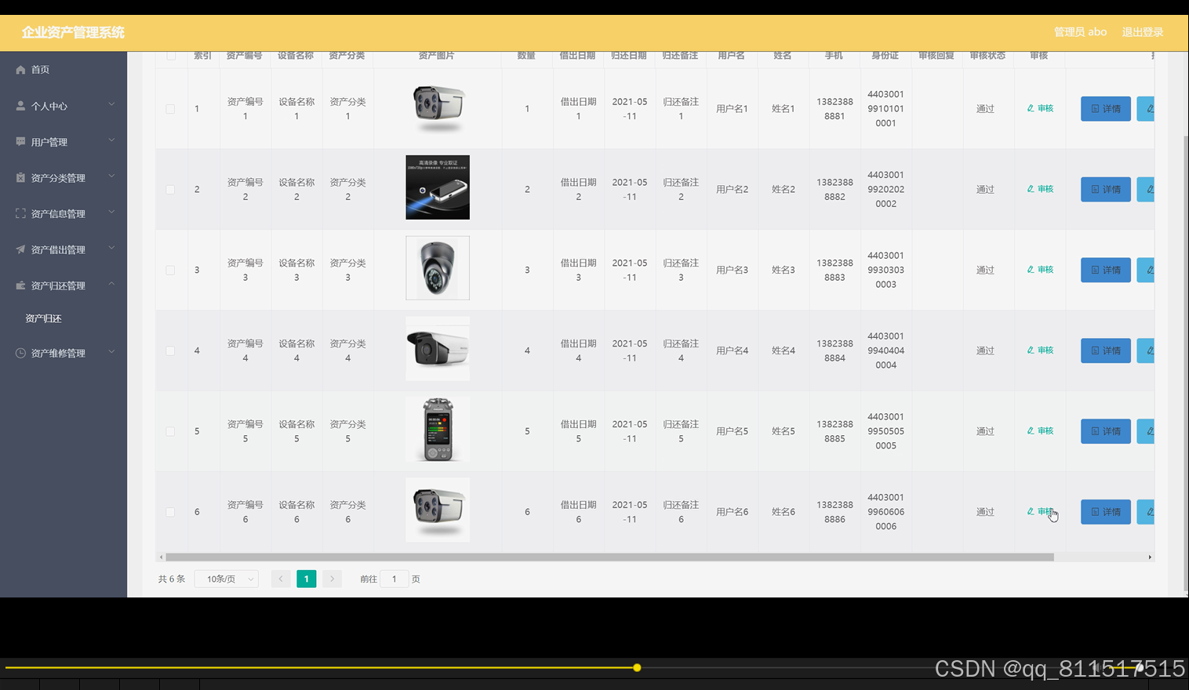The height and width of the screenshot is (690, 1189).
Task: Click the home icon beside 首页
Action: click(20, 70)
